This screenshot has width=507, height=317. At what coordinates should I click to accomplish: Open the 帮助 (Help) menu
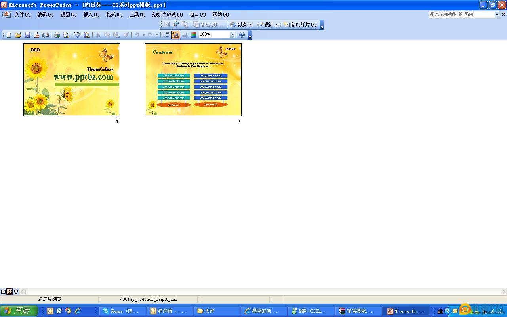click(220, 15)
